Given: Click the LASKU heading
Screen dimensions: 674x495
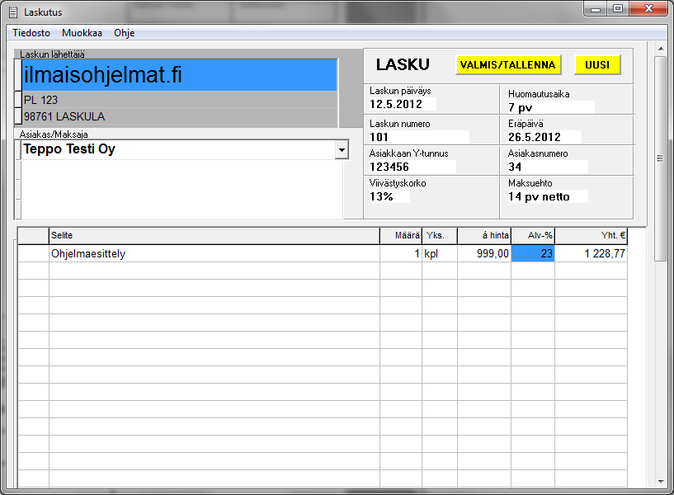Looking at the screenshot, I should (x=403, y=65).
